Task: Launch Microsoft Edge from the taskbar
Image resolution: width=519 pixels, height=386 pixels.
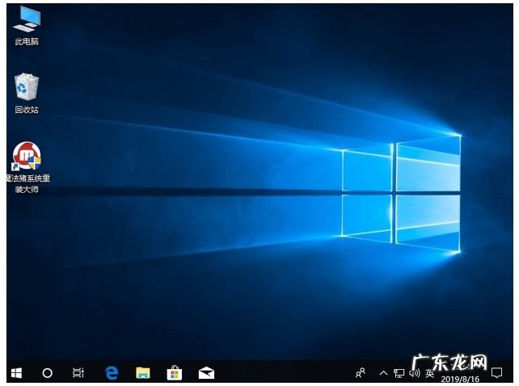Action: (112, 372)
